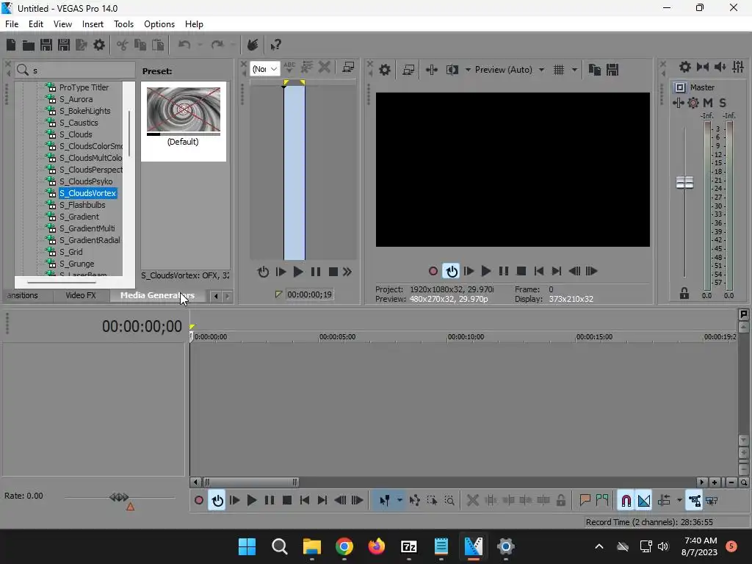
Task: Go to start in timeline transport
Action: coord(305,501)
